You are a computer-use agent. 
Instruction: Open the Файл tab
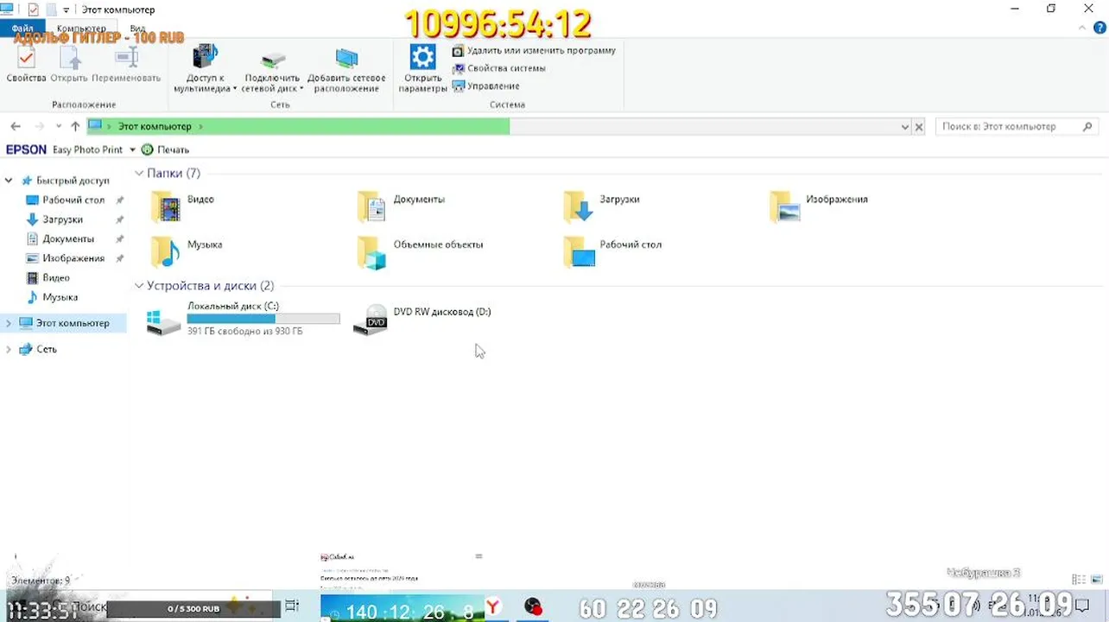pyautogui.click(x=22, y=29)
